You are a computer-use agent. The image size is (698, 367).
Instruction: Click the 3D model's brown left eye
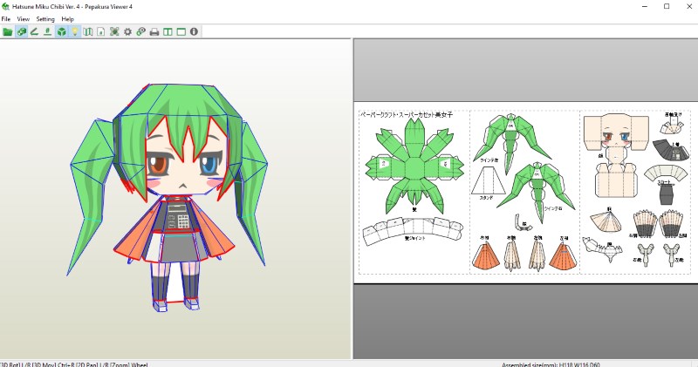pyautogui.click(x=157, y=163)
